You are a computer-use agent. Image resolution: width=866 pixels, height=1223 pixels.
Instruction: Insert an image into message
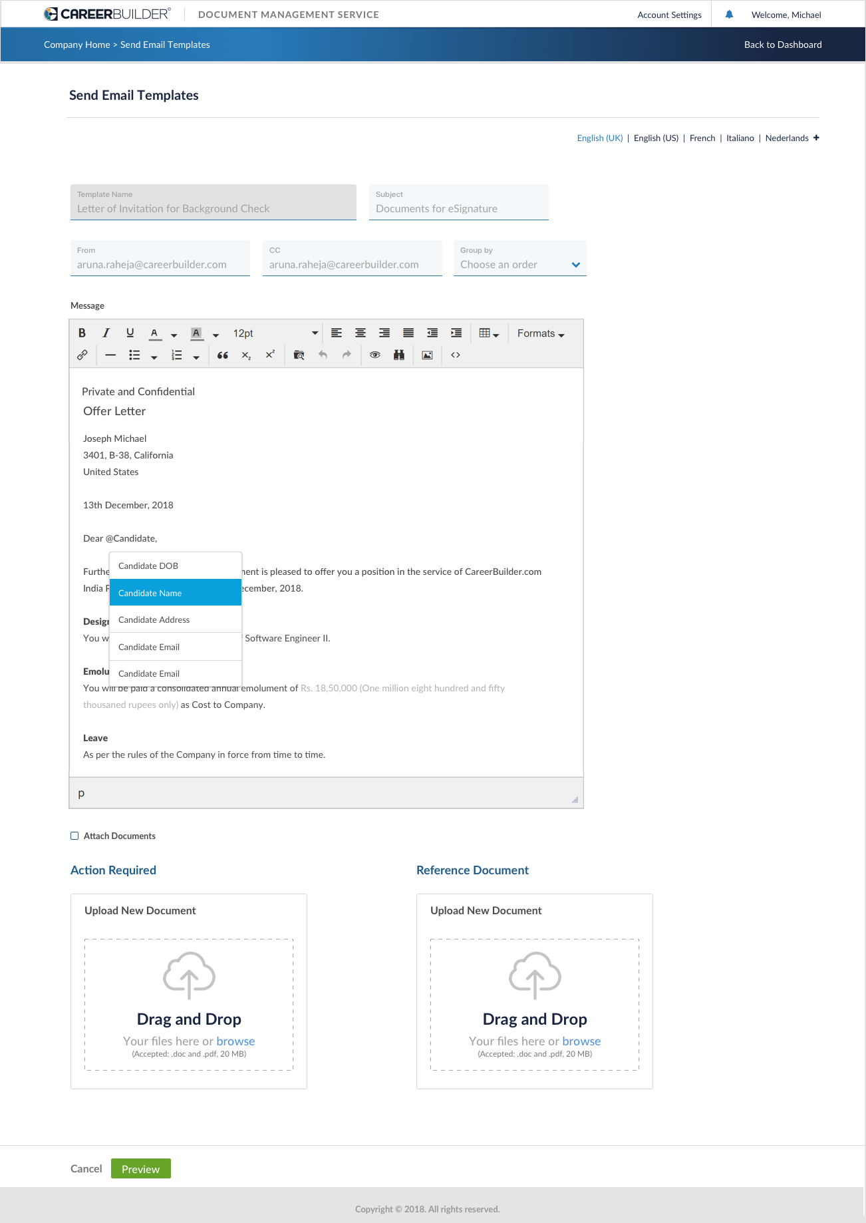click(x=427, y=355)
